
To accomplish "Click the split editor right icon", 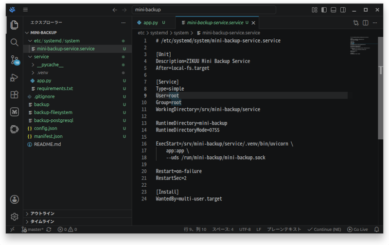I will click(x=366, y=23).
